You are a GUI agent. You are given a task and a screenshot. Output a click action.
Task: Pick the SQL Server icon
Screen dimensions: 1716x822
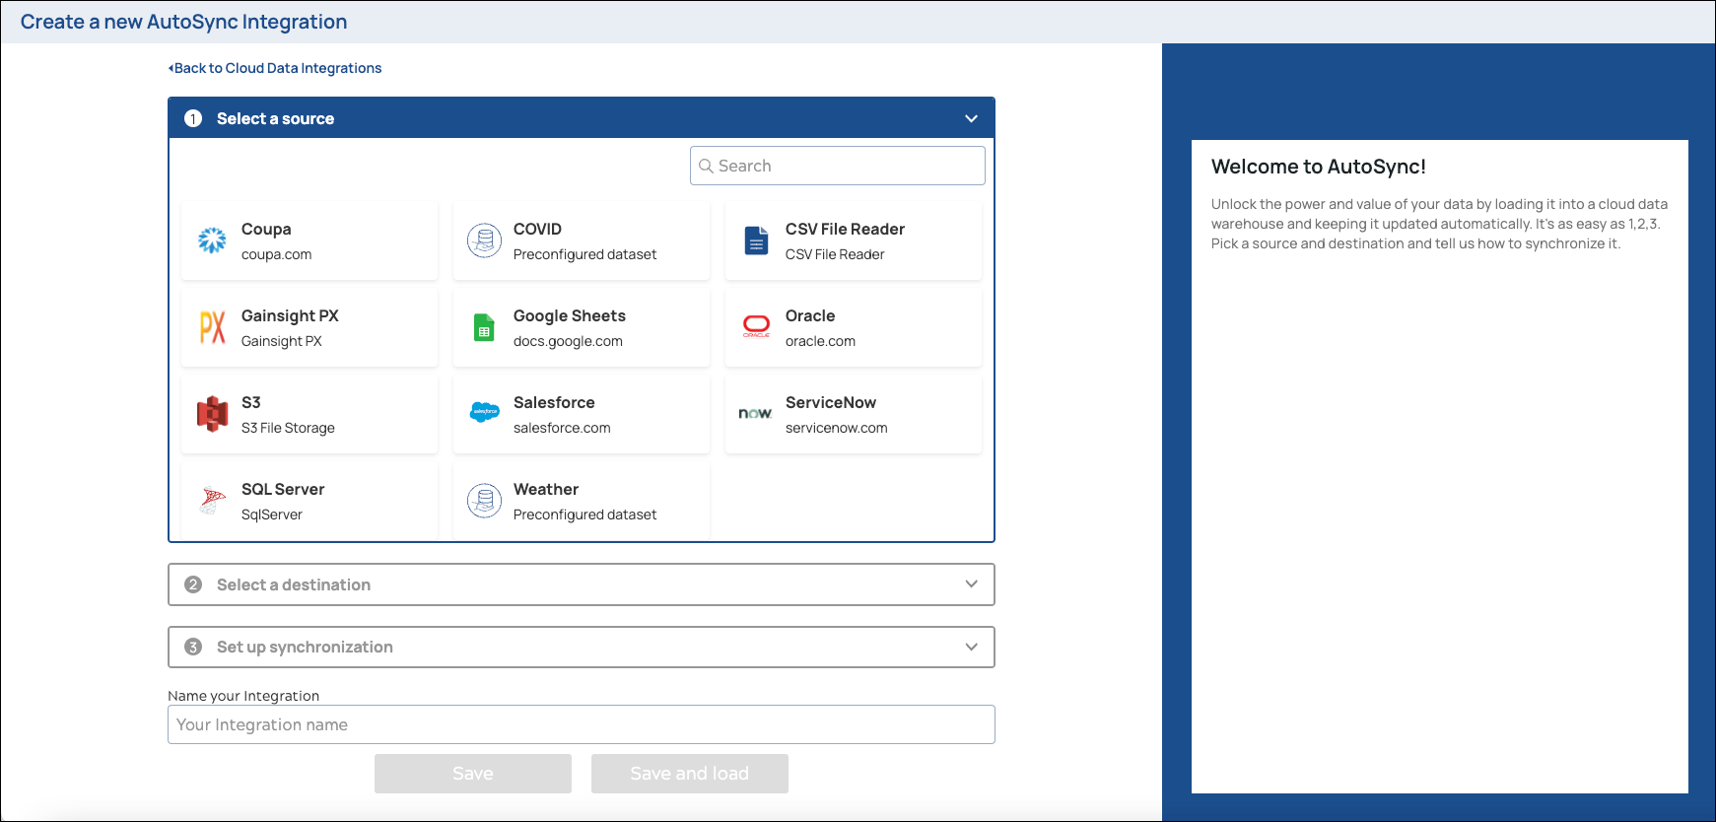click(212, 501)
